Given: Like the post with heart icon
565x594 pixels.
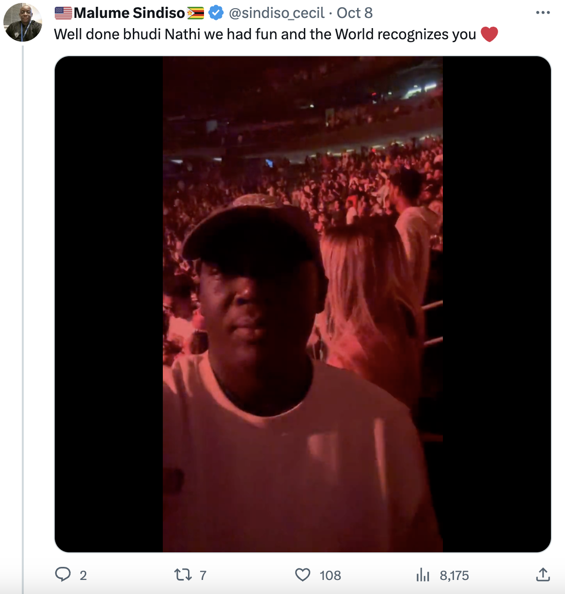Looking at the screenshot, I should 303,575.
